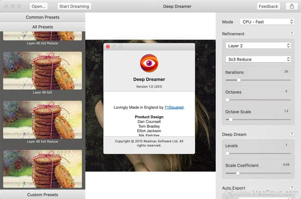Click the Iterations value 20

(286, 72)
